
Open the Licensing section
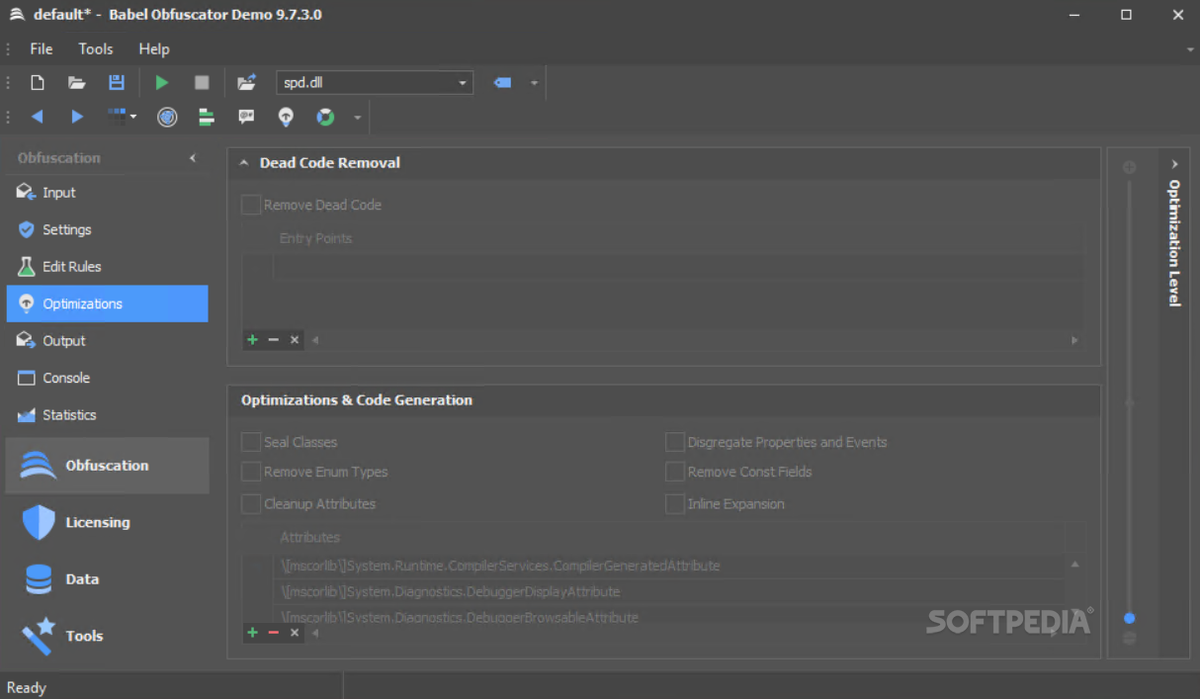[x=107, y=522]
